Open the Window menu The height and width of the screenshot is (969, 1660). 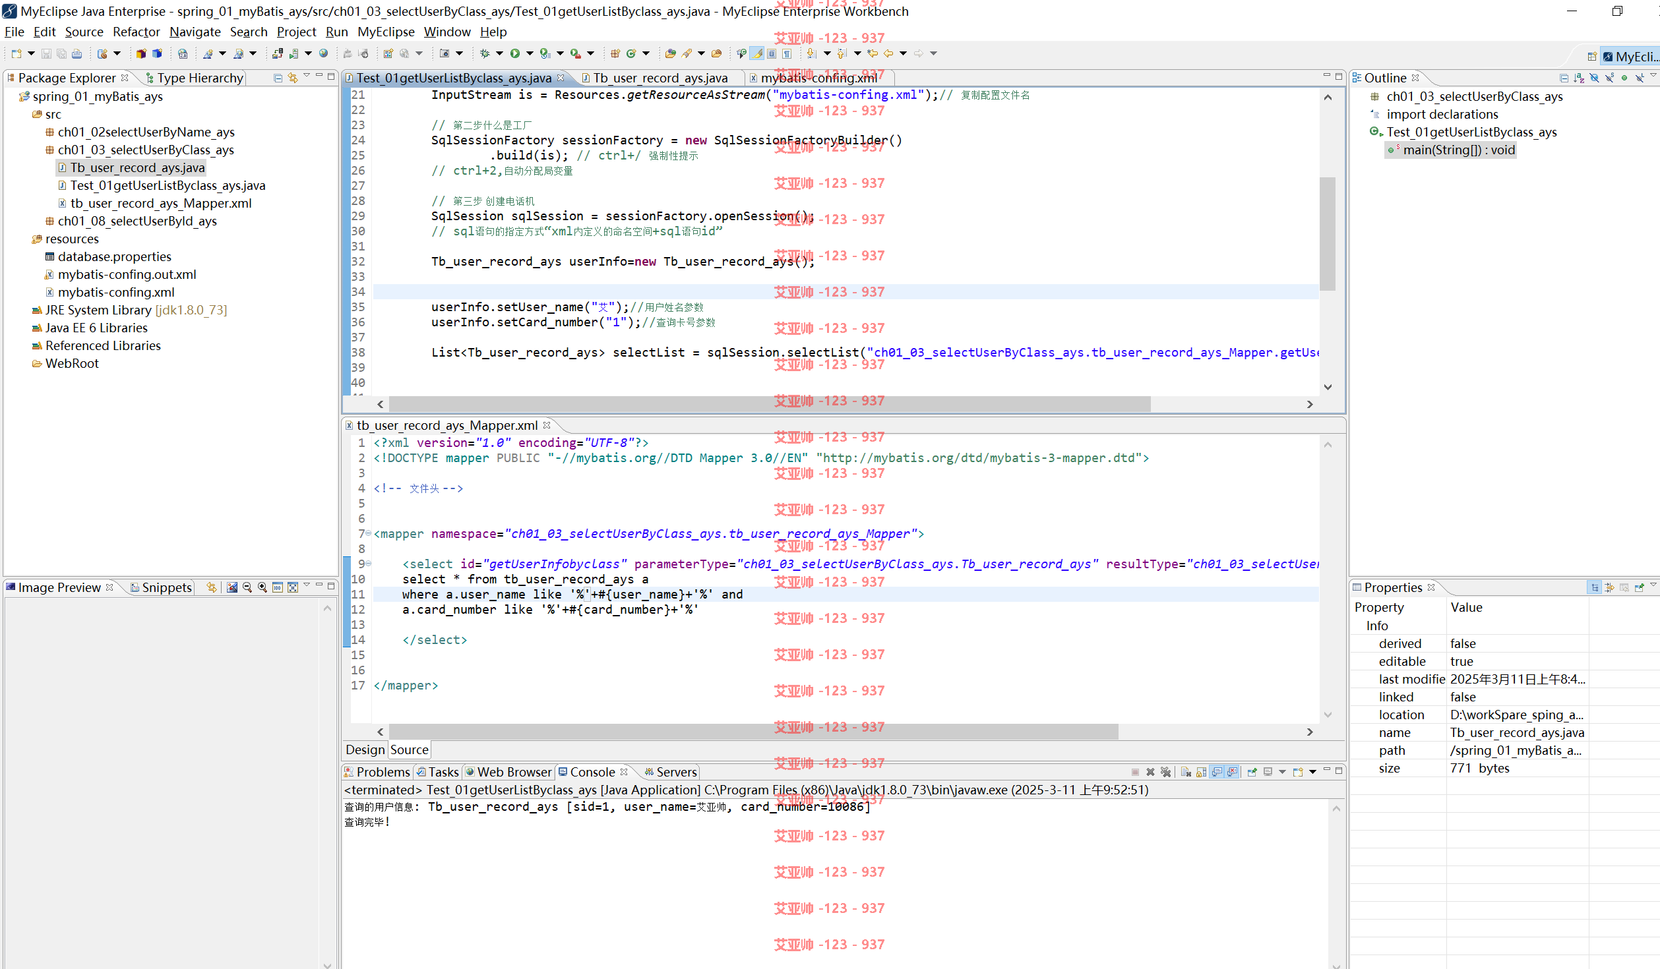point(447,32)
